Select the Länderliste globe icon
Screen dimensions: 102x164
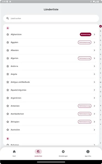pyautogui.click(x=38, y=152)
